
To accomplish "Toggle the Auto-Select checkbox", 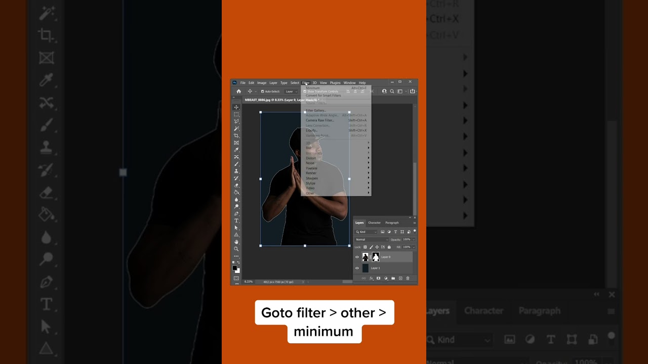I will (262, 92).
